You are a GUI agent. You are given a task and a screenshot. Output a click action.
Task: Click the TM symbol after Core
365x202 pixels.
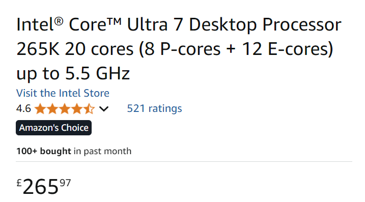(115, 21)
